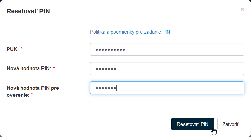Click the Zatvoriť button
Viewport: 251px width, 137px height.
coord(231,124)
